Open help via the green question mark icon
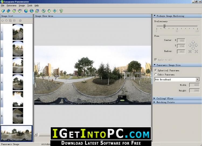202x146 pixels. 61,11
